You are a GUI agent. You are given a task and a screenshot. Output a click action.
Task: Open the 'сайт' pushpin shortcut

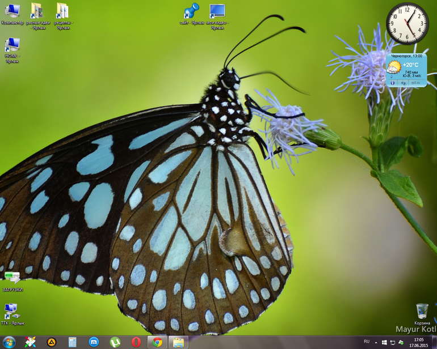[191, 11]
